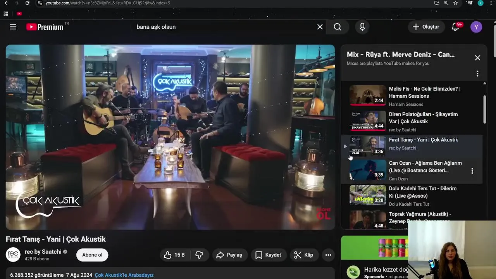Start voice search with microphone icon
The width and height of the screenshot is (496, 279).
click(x=362, y=27)
